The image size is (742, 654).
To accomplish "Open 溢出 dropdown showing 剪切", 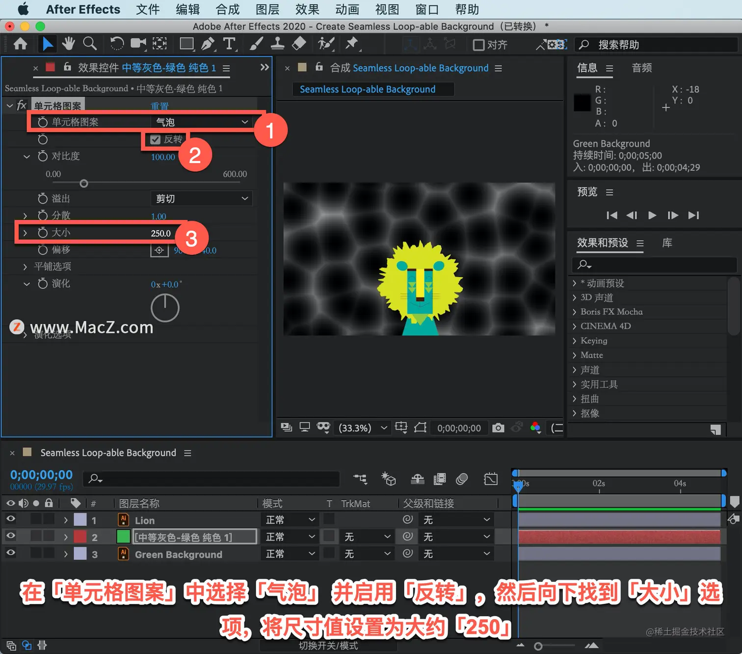I will tap(201, 198).
